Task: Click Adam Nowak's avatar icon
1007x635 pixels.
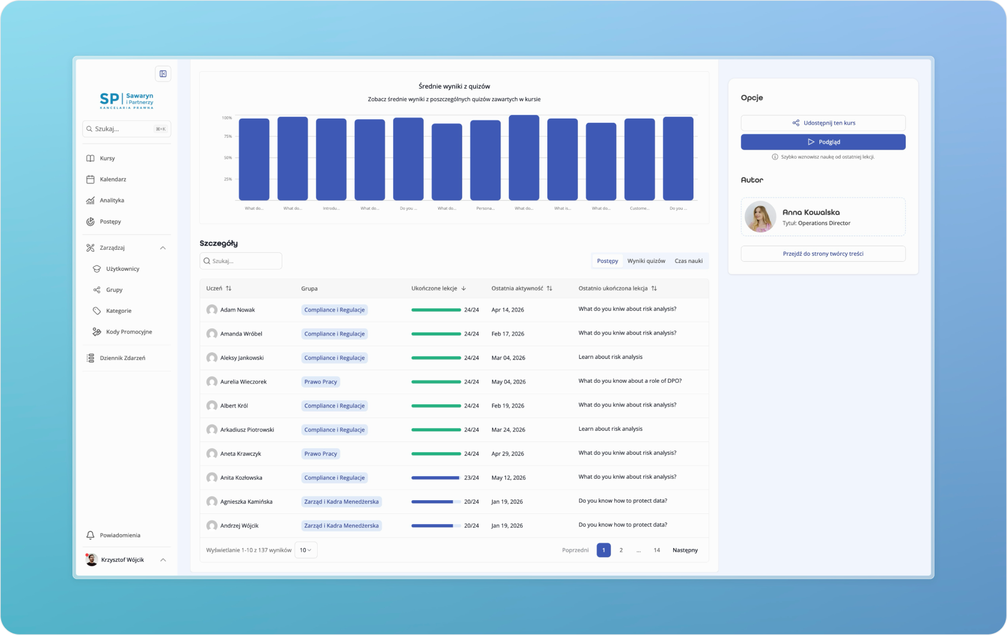Action: click(x=212, y=310)
